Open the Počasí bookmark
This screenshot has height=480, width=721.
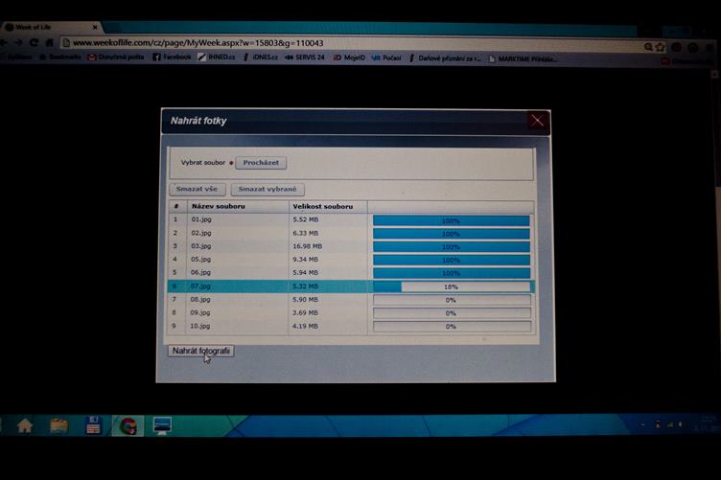click(x=386, y=57)
